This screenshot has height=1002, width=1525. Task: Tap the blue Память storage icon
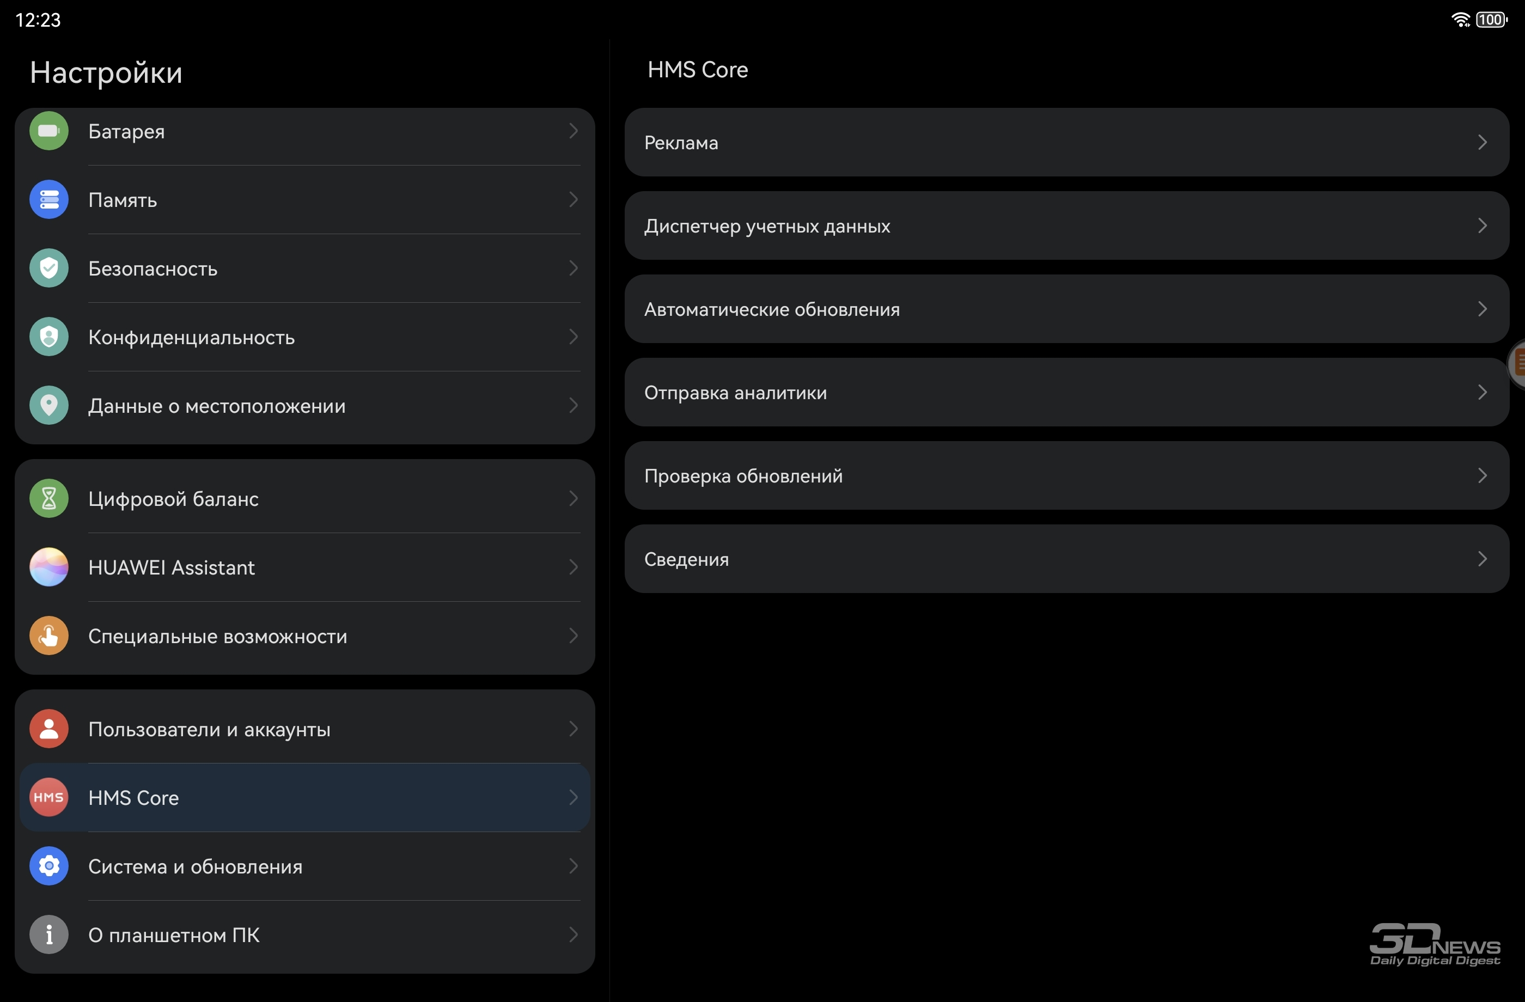tap(48, 200)
